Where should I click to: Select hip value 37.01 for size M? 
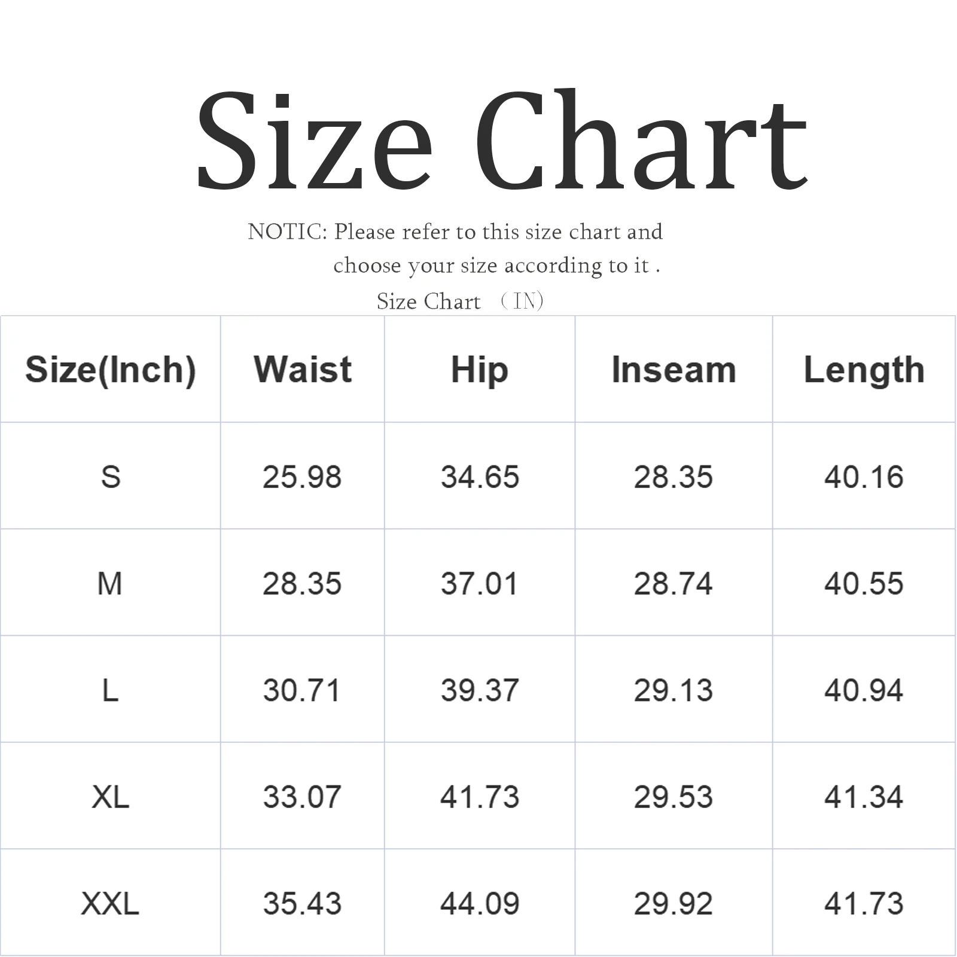point(479,584)
